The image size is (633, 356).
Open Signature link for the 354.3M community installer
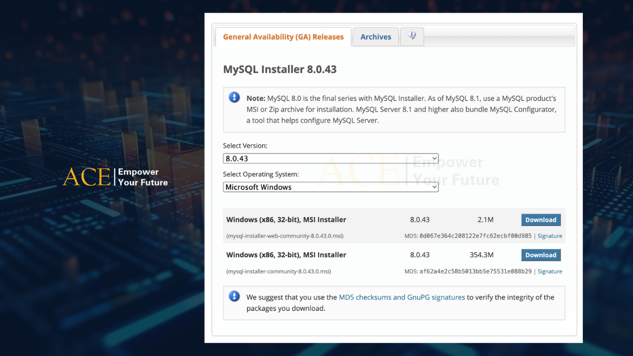(x=550, y=272)
